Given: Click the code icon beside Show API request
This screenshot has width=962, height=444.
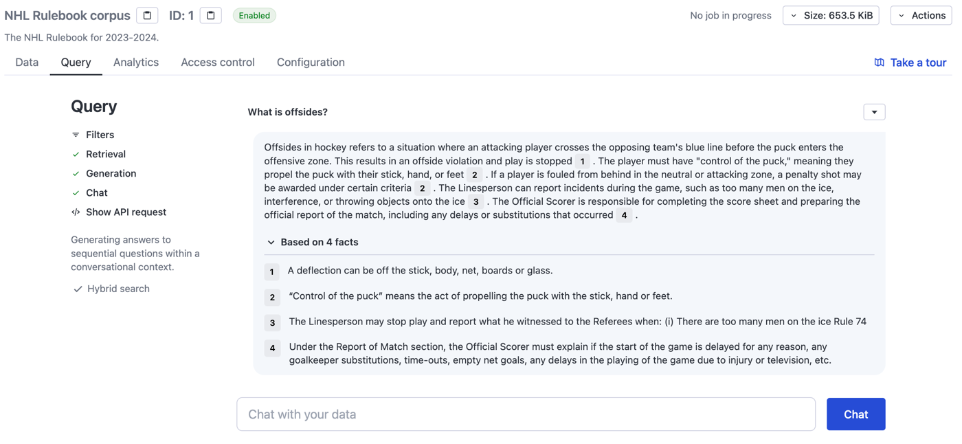Looking at the screenshot, I should pos(76,212).
